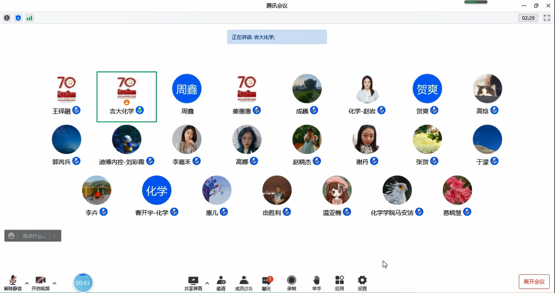Start Share Screen (共享屏幕)

193,283
